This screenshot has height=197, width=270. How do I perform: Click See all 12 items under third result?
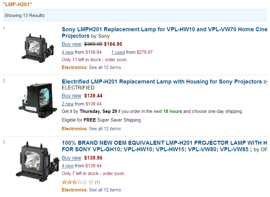point(105,190)
